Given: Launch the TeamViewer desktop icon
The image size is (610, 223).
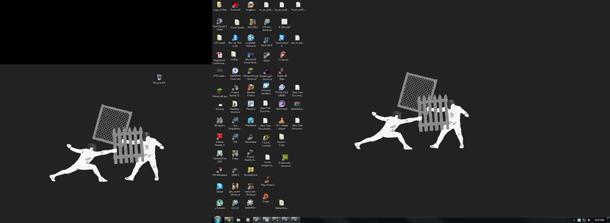Looking at the screenshot, I should [282, 40].
